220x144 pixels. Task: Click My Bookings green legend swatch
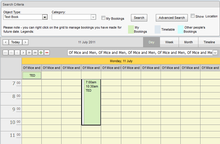131,29
